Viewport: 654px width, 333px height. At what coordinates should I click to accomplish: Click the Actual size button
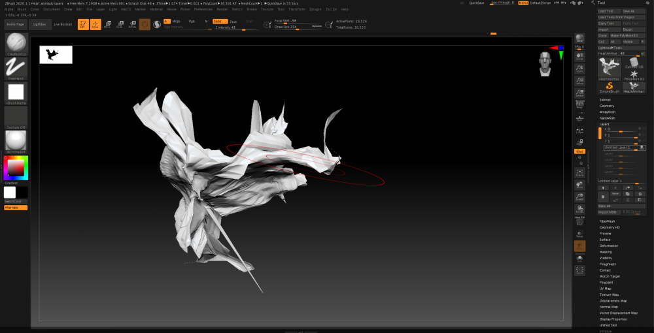click(x=579, y=81)
